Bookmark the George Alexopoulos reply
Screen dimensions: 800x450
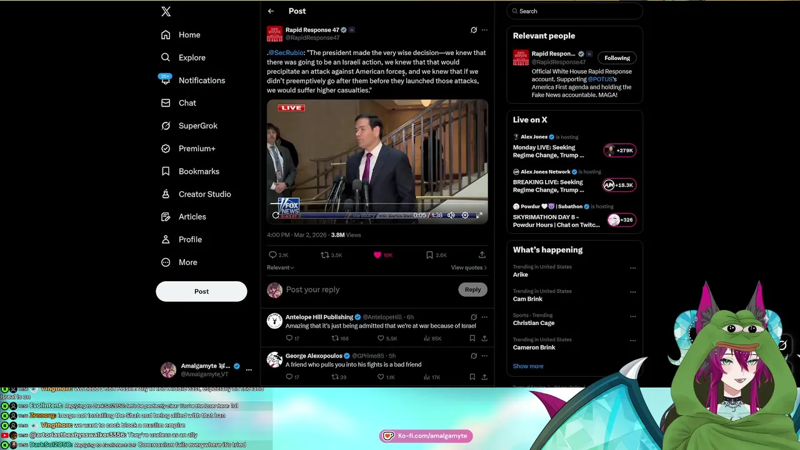(x=472, y=377)
